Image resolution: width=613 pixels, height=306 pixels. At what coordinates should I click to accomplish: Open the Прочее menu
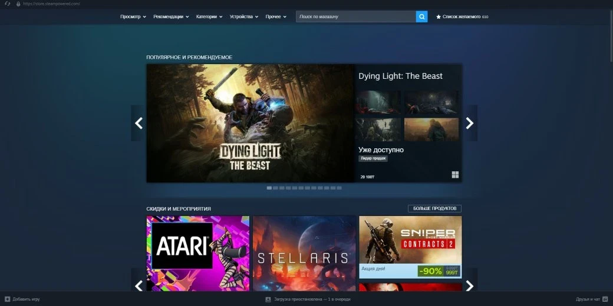276,16
